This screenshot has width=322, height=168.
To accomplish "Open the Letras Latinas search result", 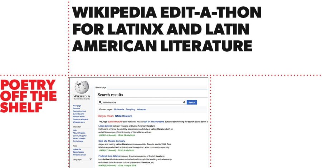I will (x=105, y=126).
